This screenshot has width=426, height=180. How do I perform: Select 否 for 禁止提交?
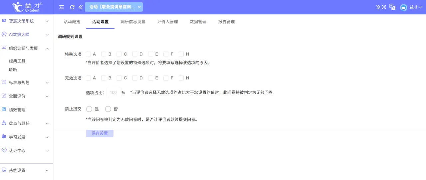tap(108, 109)
